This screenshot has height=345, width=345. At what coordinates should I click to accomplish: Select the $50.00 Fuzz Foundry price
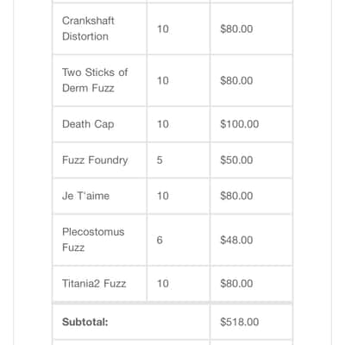[236, 160]
